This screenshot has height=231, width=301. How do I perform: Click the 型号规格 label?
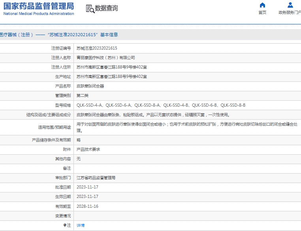pyautogui.click(x=63, y=105)
